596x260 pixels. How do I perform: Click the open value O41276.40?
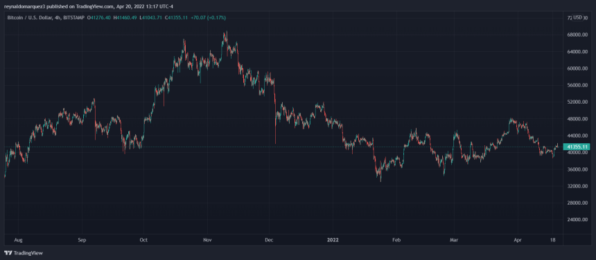(x=99, y=17)
